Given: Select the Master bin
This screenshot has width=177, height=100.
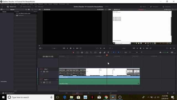Looking at the screenshot, I should click(4, 12).
